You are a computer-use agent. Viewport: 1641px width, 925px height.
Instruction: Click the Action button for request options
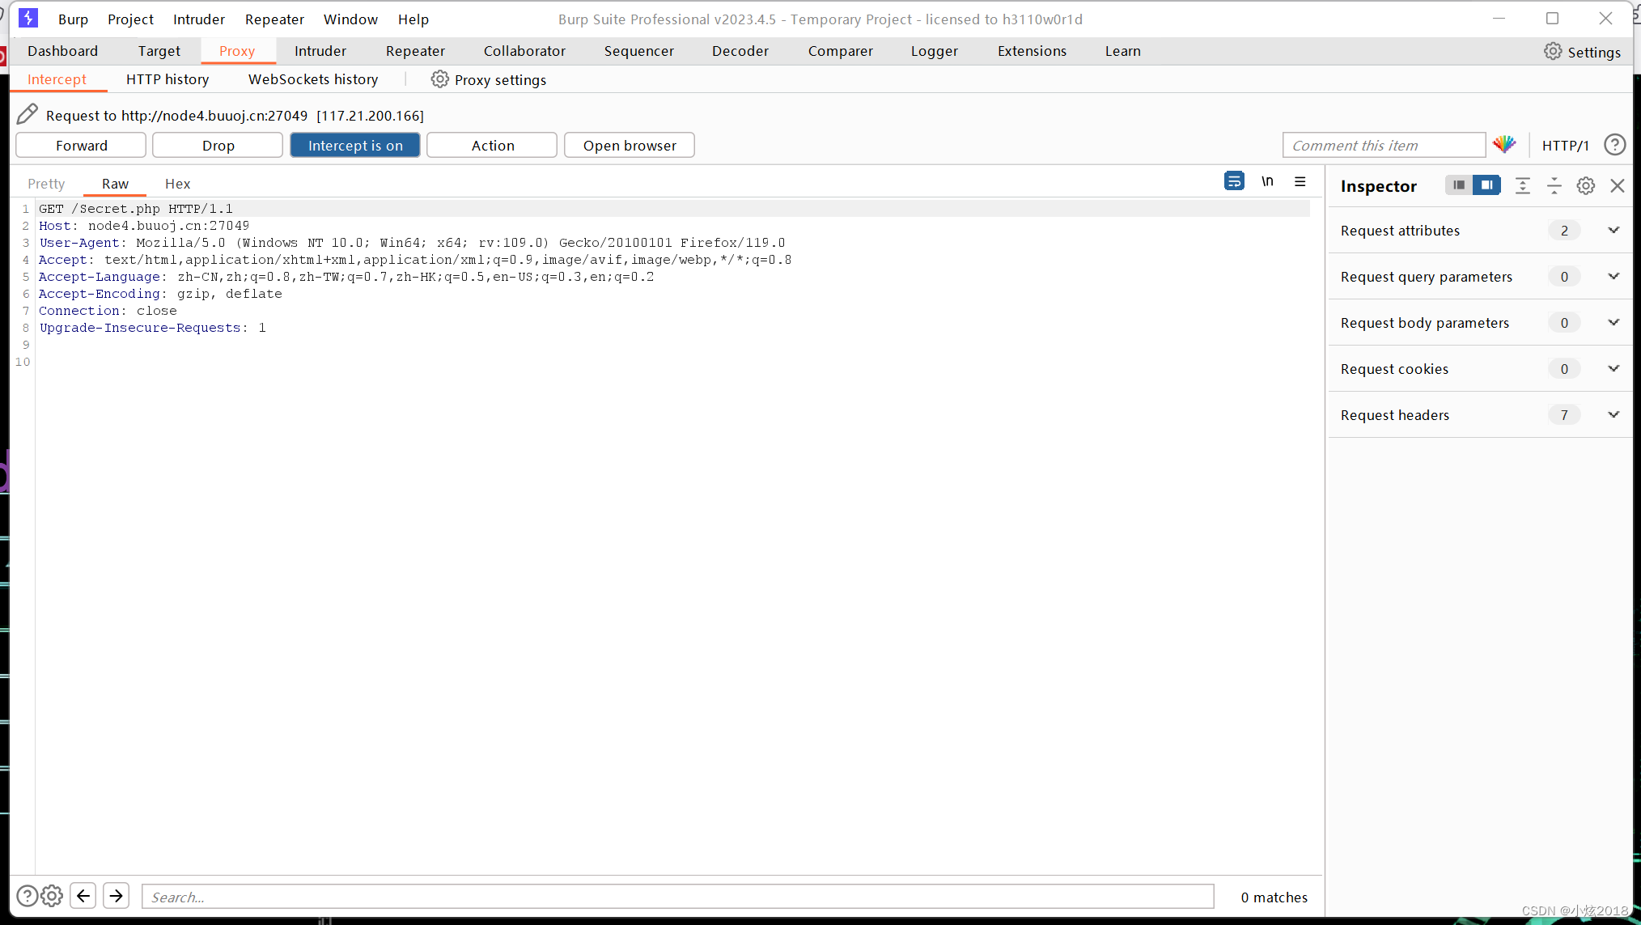(x=493, y=144)
